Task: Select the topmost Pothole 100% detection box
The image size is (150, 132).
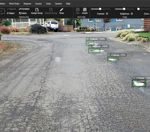Action: coord(90,43)
